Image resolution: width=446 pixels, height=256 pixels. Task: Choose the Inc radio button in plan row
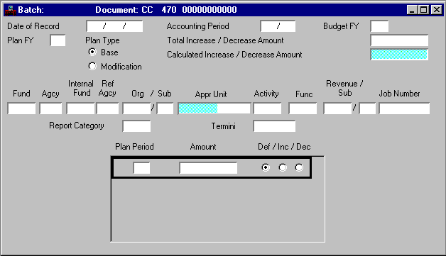283,167
